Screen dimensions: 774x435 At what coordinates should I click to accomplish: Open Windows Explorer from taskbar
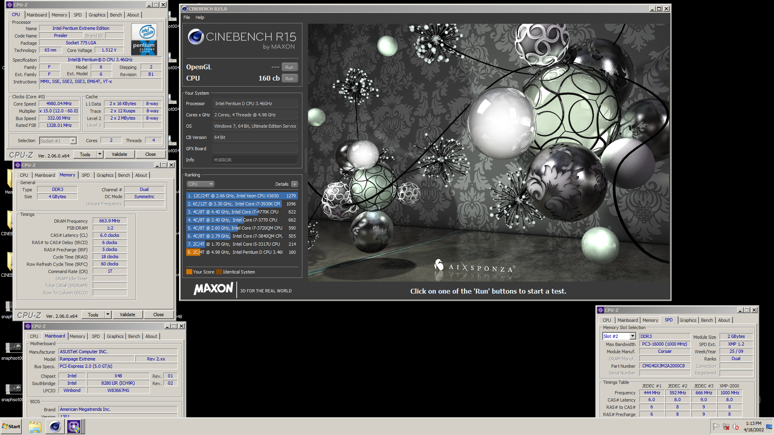coord(35,427)
